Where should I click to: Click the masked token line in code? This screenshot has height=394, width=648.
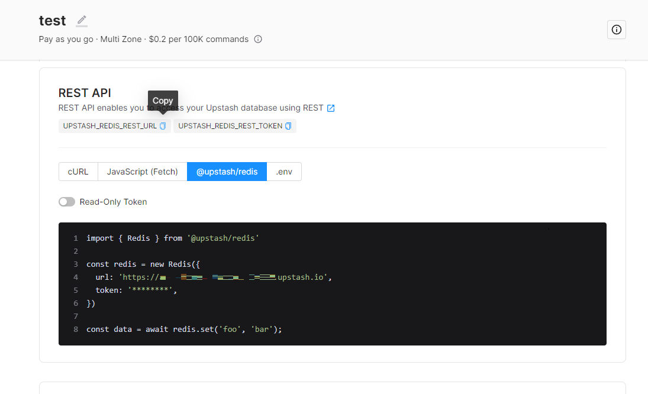(136, 290)
